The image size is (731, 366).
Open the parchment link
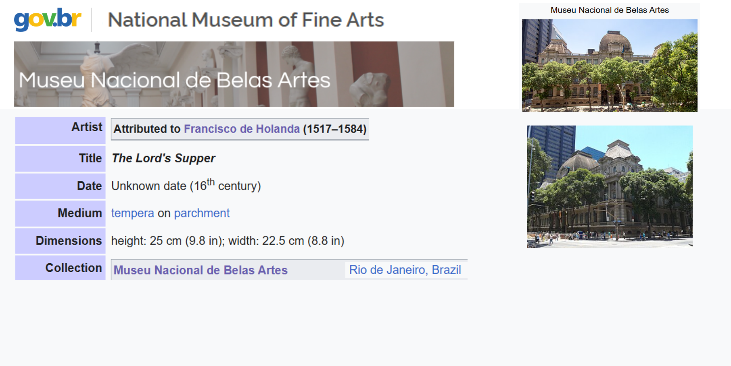point(202,213)
